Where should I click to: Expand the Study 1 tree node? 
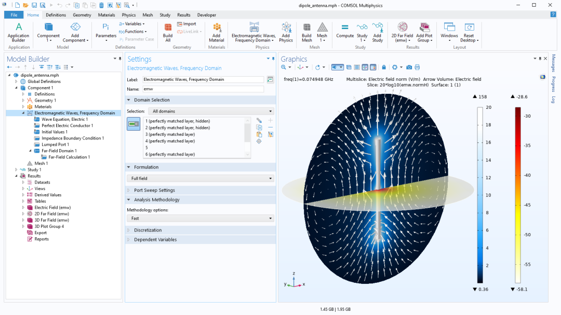point(16,170)
